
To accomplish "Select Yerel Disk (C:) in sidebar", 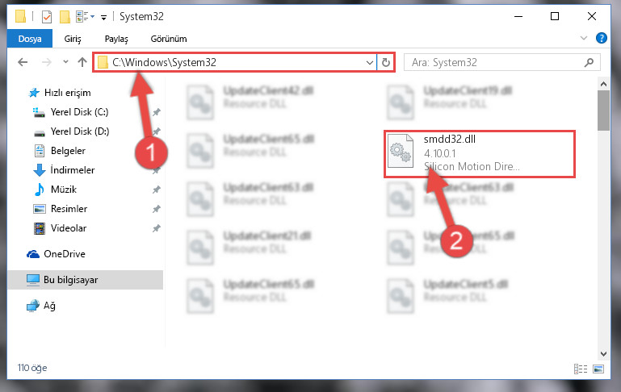I will tap(79, 112).
